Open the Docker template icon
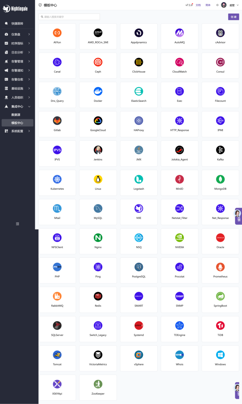 pos(98,91)
